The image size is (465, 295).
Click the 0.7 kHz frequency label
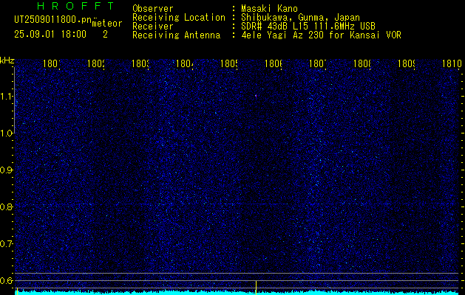click(7, 244)
